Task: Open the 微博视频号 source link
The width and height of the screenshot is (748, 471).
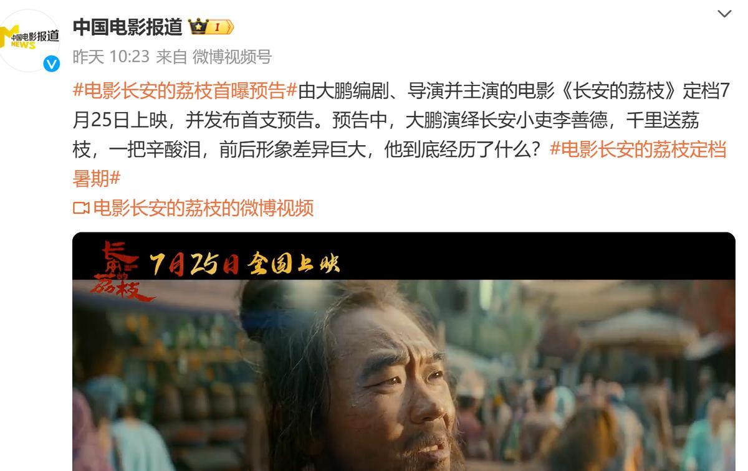Action: point(232,57)
